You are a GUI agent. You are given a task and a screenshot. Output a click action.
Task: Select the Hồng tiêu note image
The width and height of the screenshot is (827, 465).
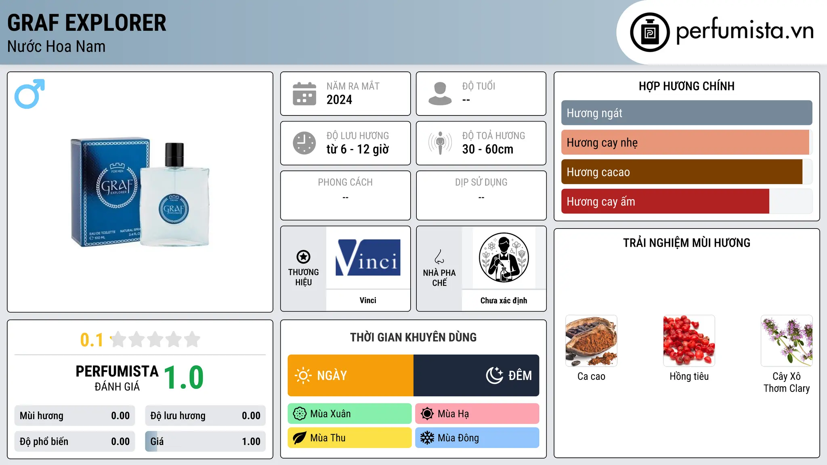click(x=689, y=341)
